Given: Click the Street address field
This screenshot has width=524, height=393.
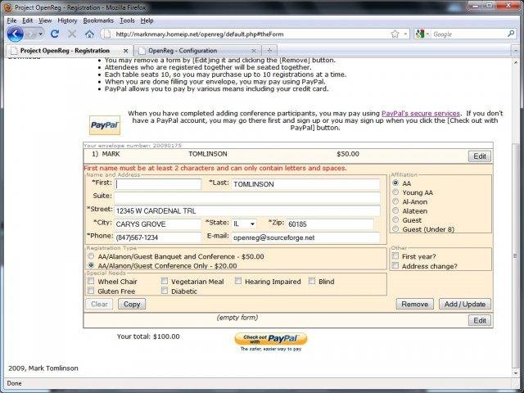Looking at the screenshot, I should click(x=247, y=211).
